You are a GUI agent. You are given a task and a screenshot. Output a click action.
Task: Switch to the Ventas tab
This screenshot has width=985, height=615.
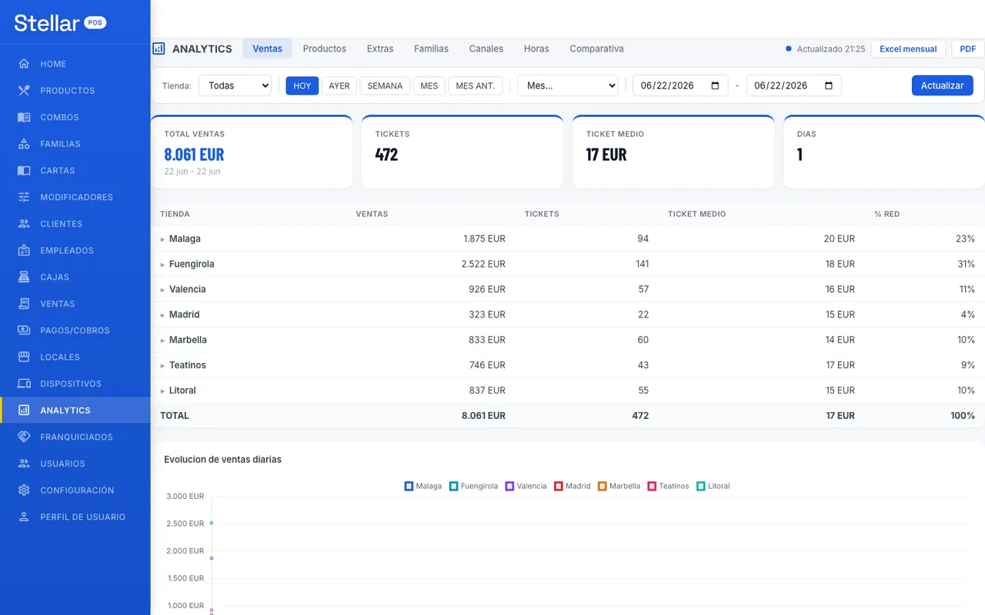(x=267, y=48)
